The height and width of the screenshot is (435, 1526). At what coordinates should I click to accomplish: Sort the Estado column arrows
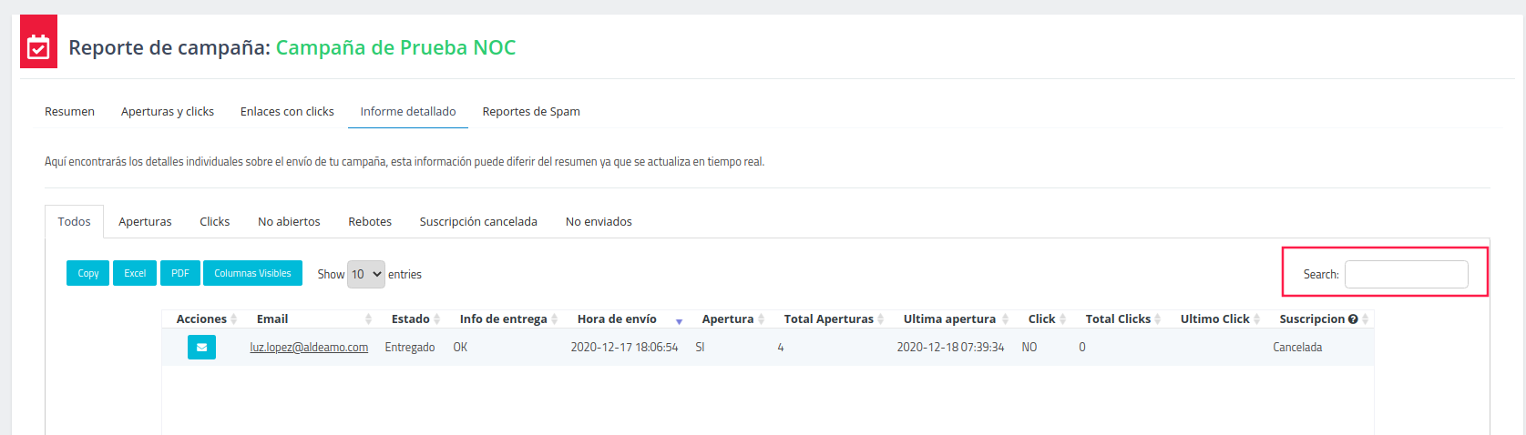pos(437,319)
